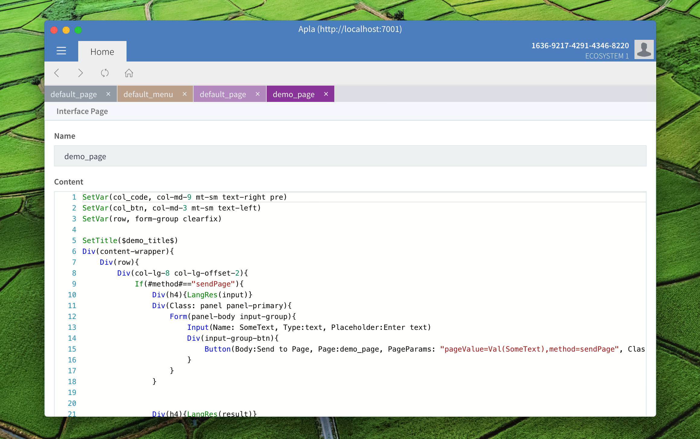Viewport: 700px width, 439px height.
Task: Close the purple default_page tab
Action: tap(258, 94)
